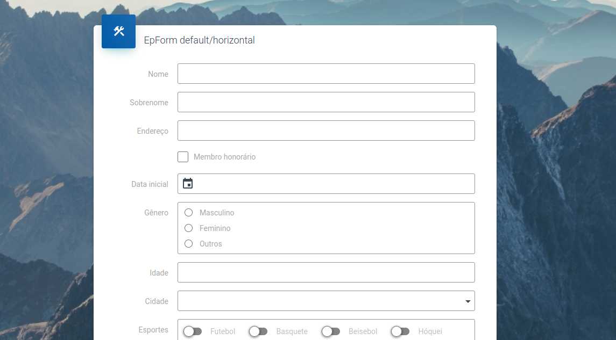Click the Cidade field label
Image resolution: width=616 pixels, height=340 pixels.
tap(157, 301)
